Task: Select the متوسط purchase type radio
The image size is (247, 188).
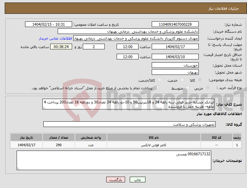Action: coord(187,87)
